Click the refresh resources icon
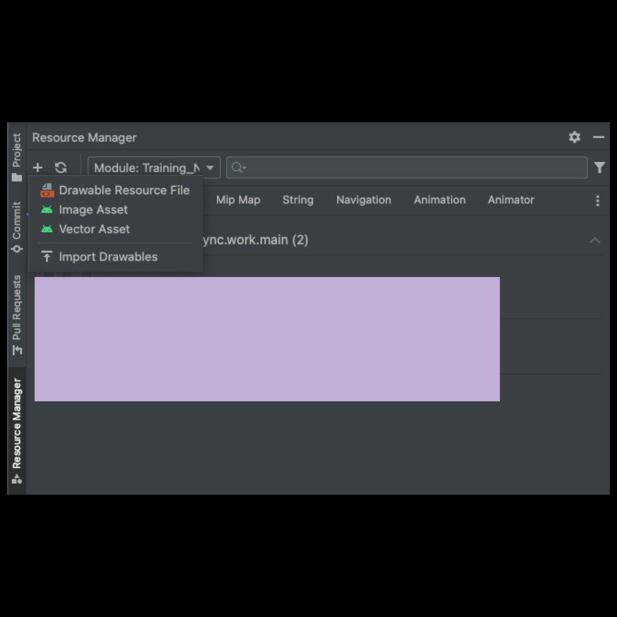Image resolution: width=617 pixels, height=617 pixels. coord(61,168)
